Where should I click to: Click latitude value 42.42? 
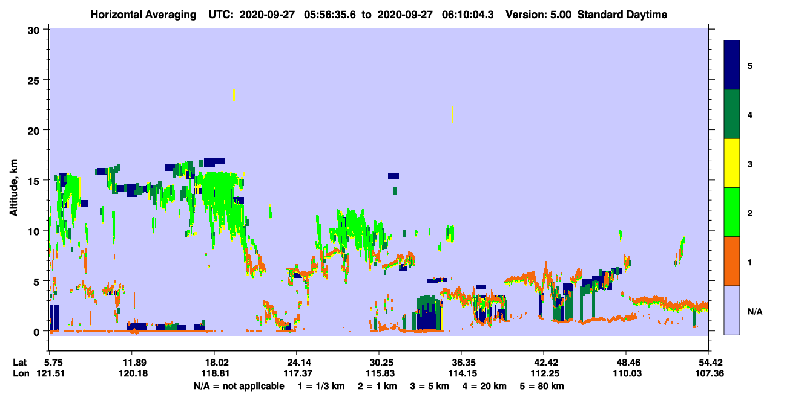tap(544, 363)
